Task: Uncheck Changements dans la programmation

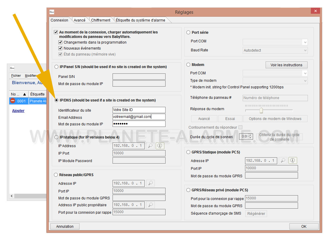Action: (60, 42)
